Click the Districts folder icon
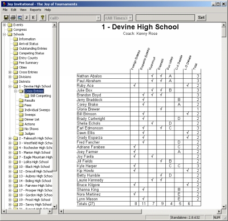 15,82
